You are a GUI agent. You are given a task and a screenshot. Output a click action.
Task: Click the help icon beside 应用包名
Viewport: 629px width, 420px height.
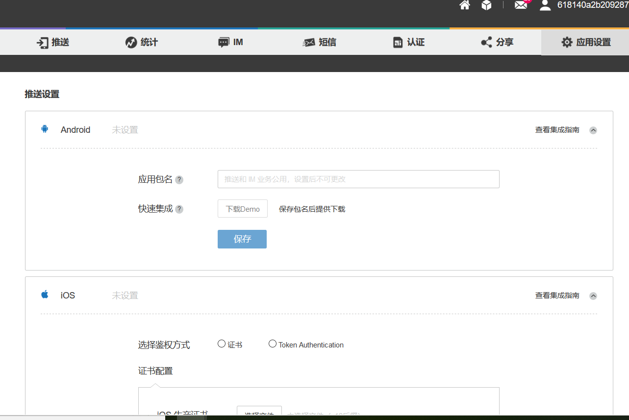point(179,180)
